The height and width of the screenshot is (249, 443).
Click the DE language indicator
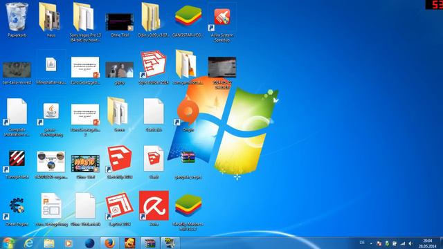pos(362,243)
